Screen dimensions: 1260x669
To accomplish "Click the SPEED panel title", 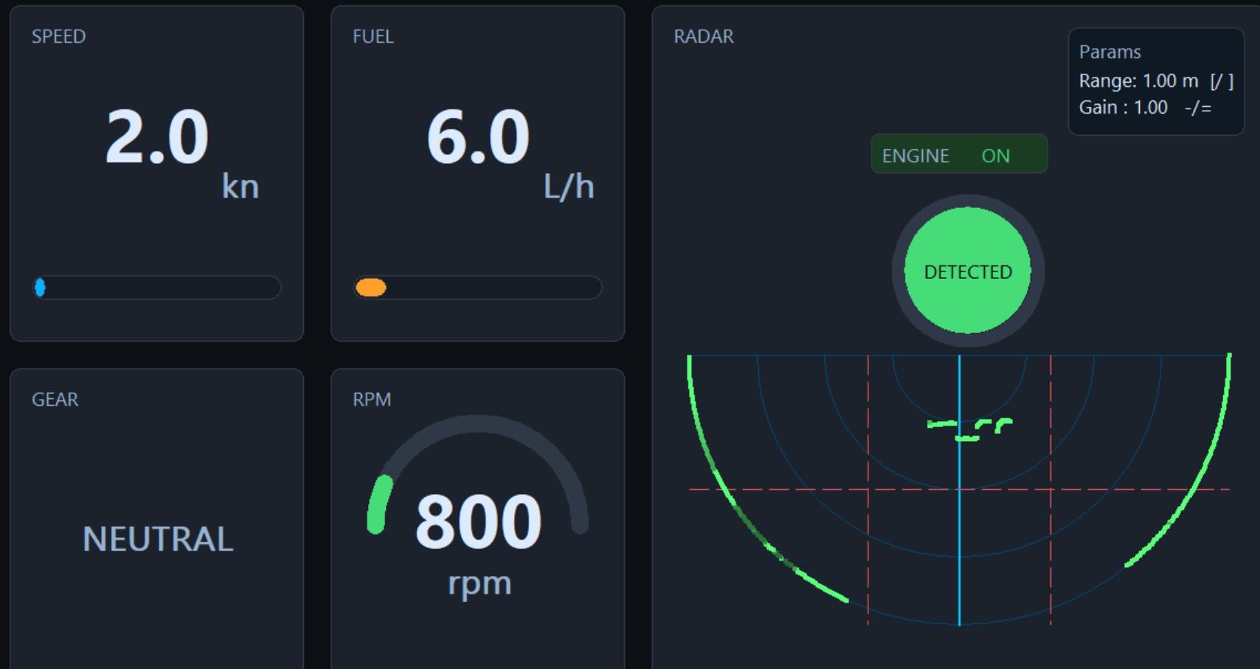I will pos(58,37).
